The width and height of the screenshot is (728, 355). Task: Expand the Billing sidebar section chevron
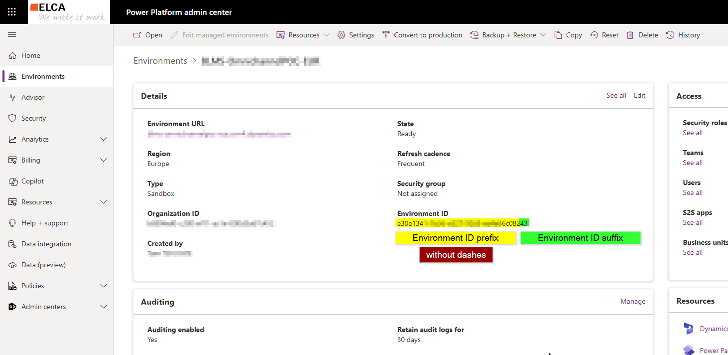click(104, 160)
